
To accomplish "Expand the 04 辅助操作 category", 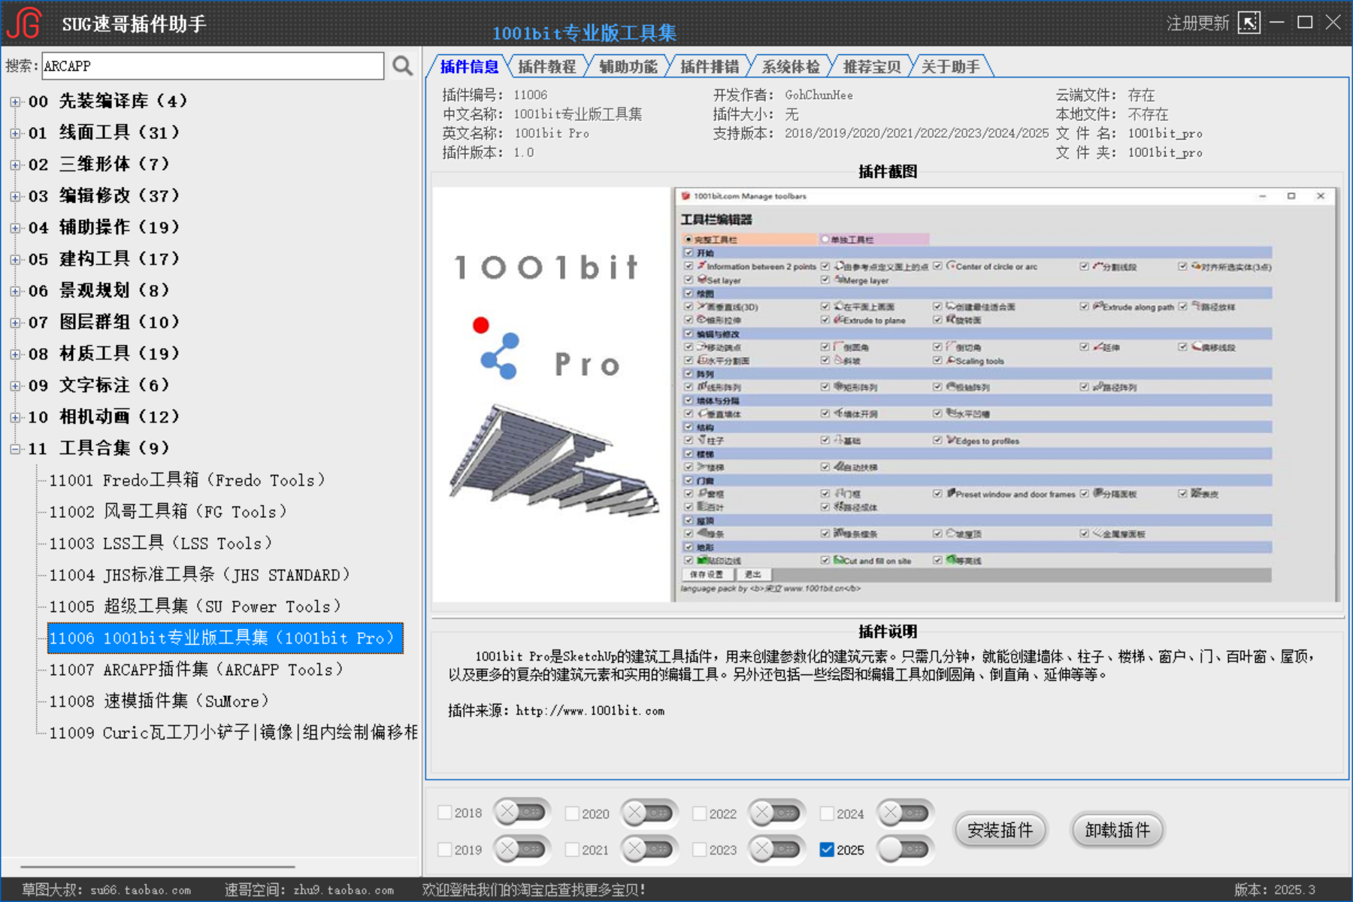I will [15, 229].
